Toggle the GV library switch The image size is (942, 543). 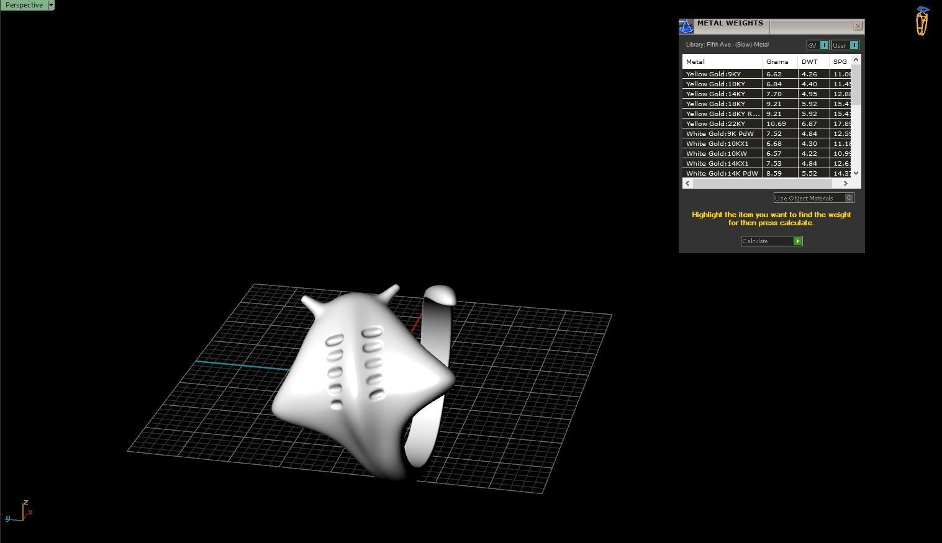[818, 45]
